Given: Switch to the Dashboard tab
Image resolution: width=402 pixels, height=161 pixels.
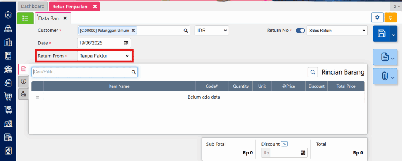Looking at the screenshot, I should (x=33, y=7).
